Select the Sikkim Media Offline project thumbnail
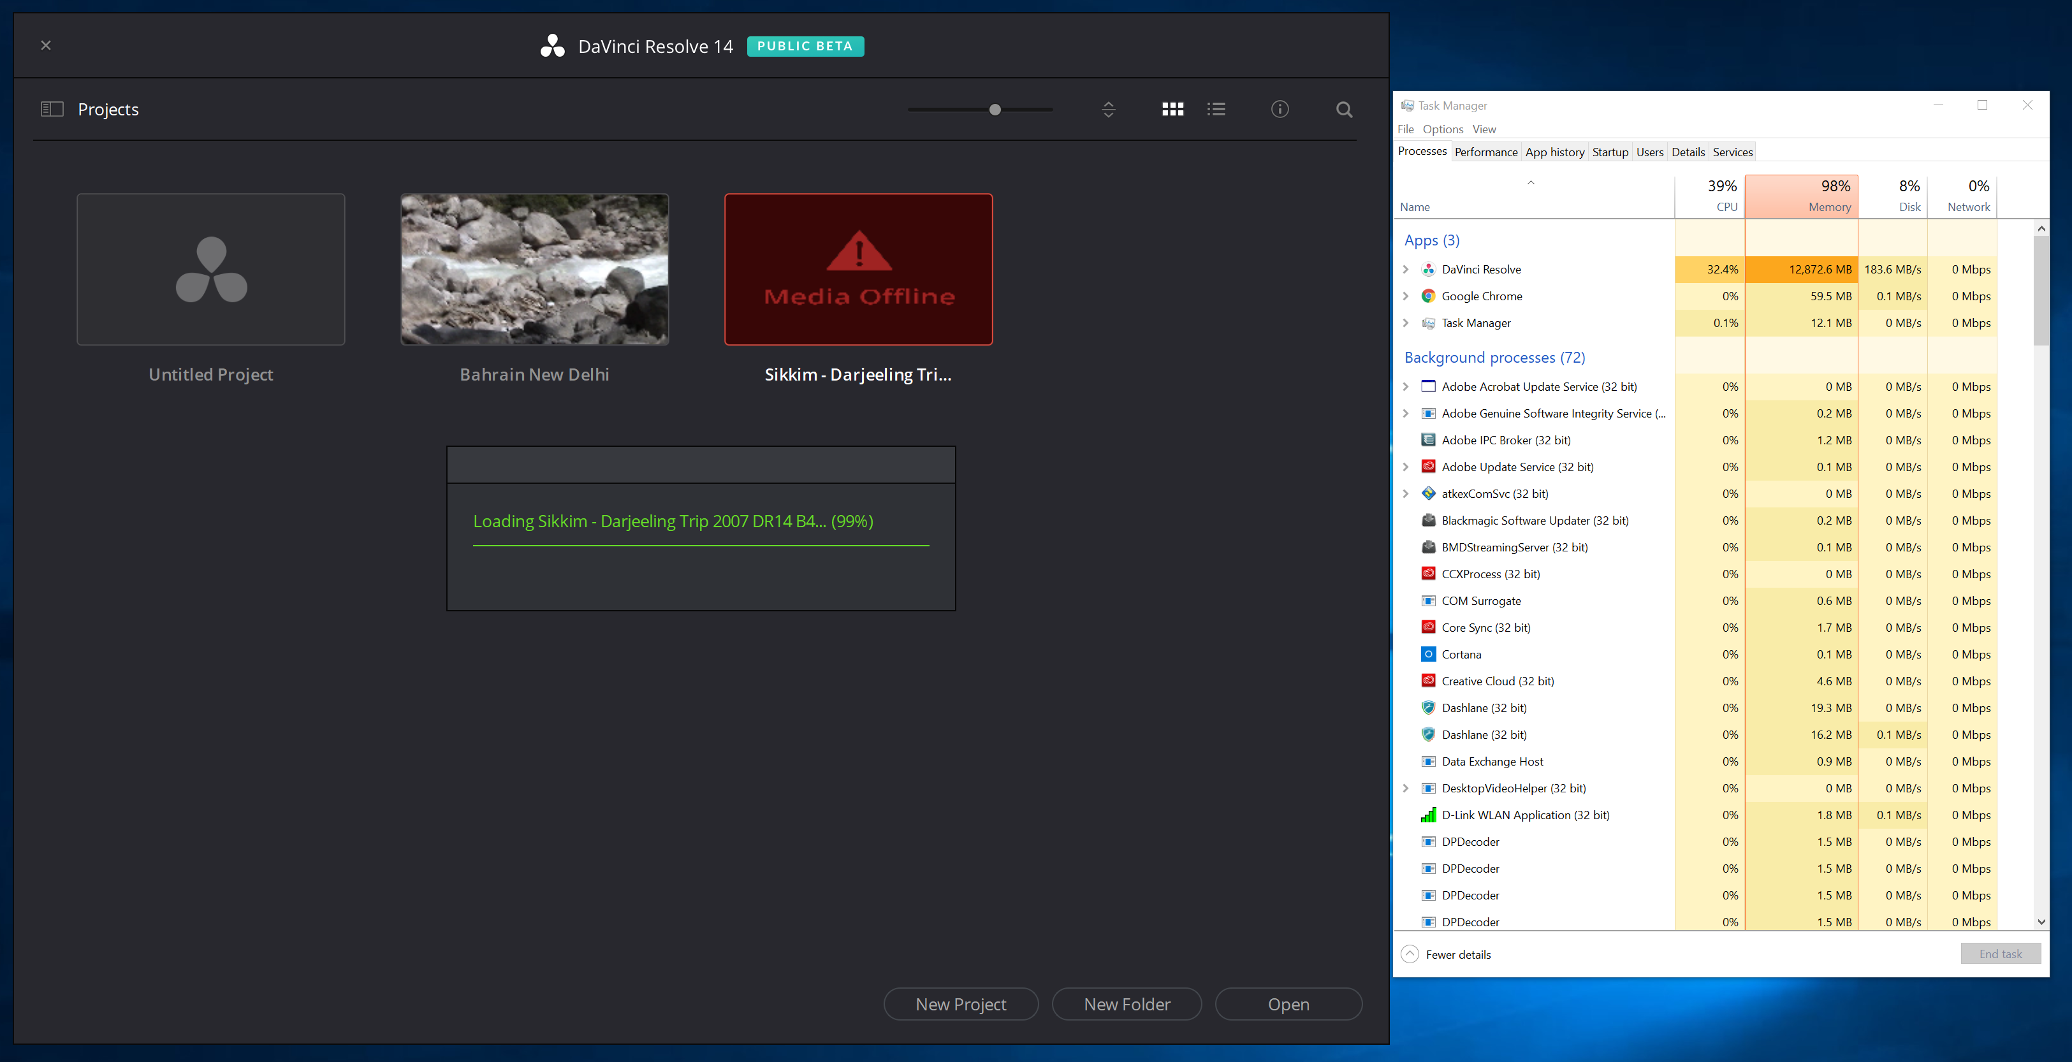 coord(858,270)
